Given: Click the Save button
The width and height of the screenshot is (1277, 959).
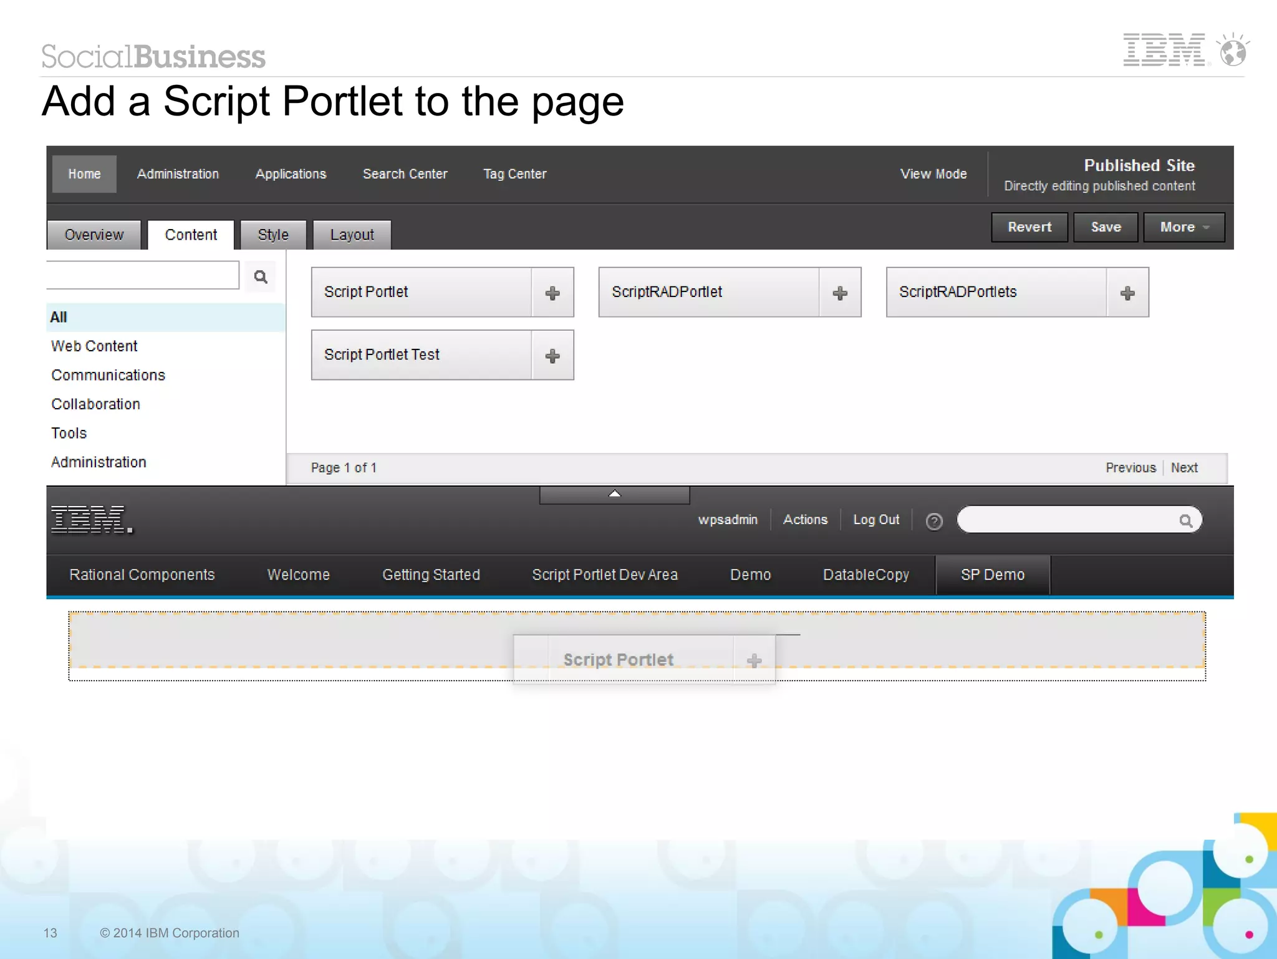Looking at the screenshot, I should coord(1106,227).
